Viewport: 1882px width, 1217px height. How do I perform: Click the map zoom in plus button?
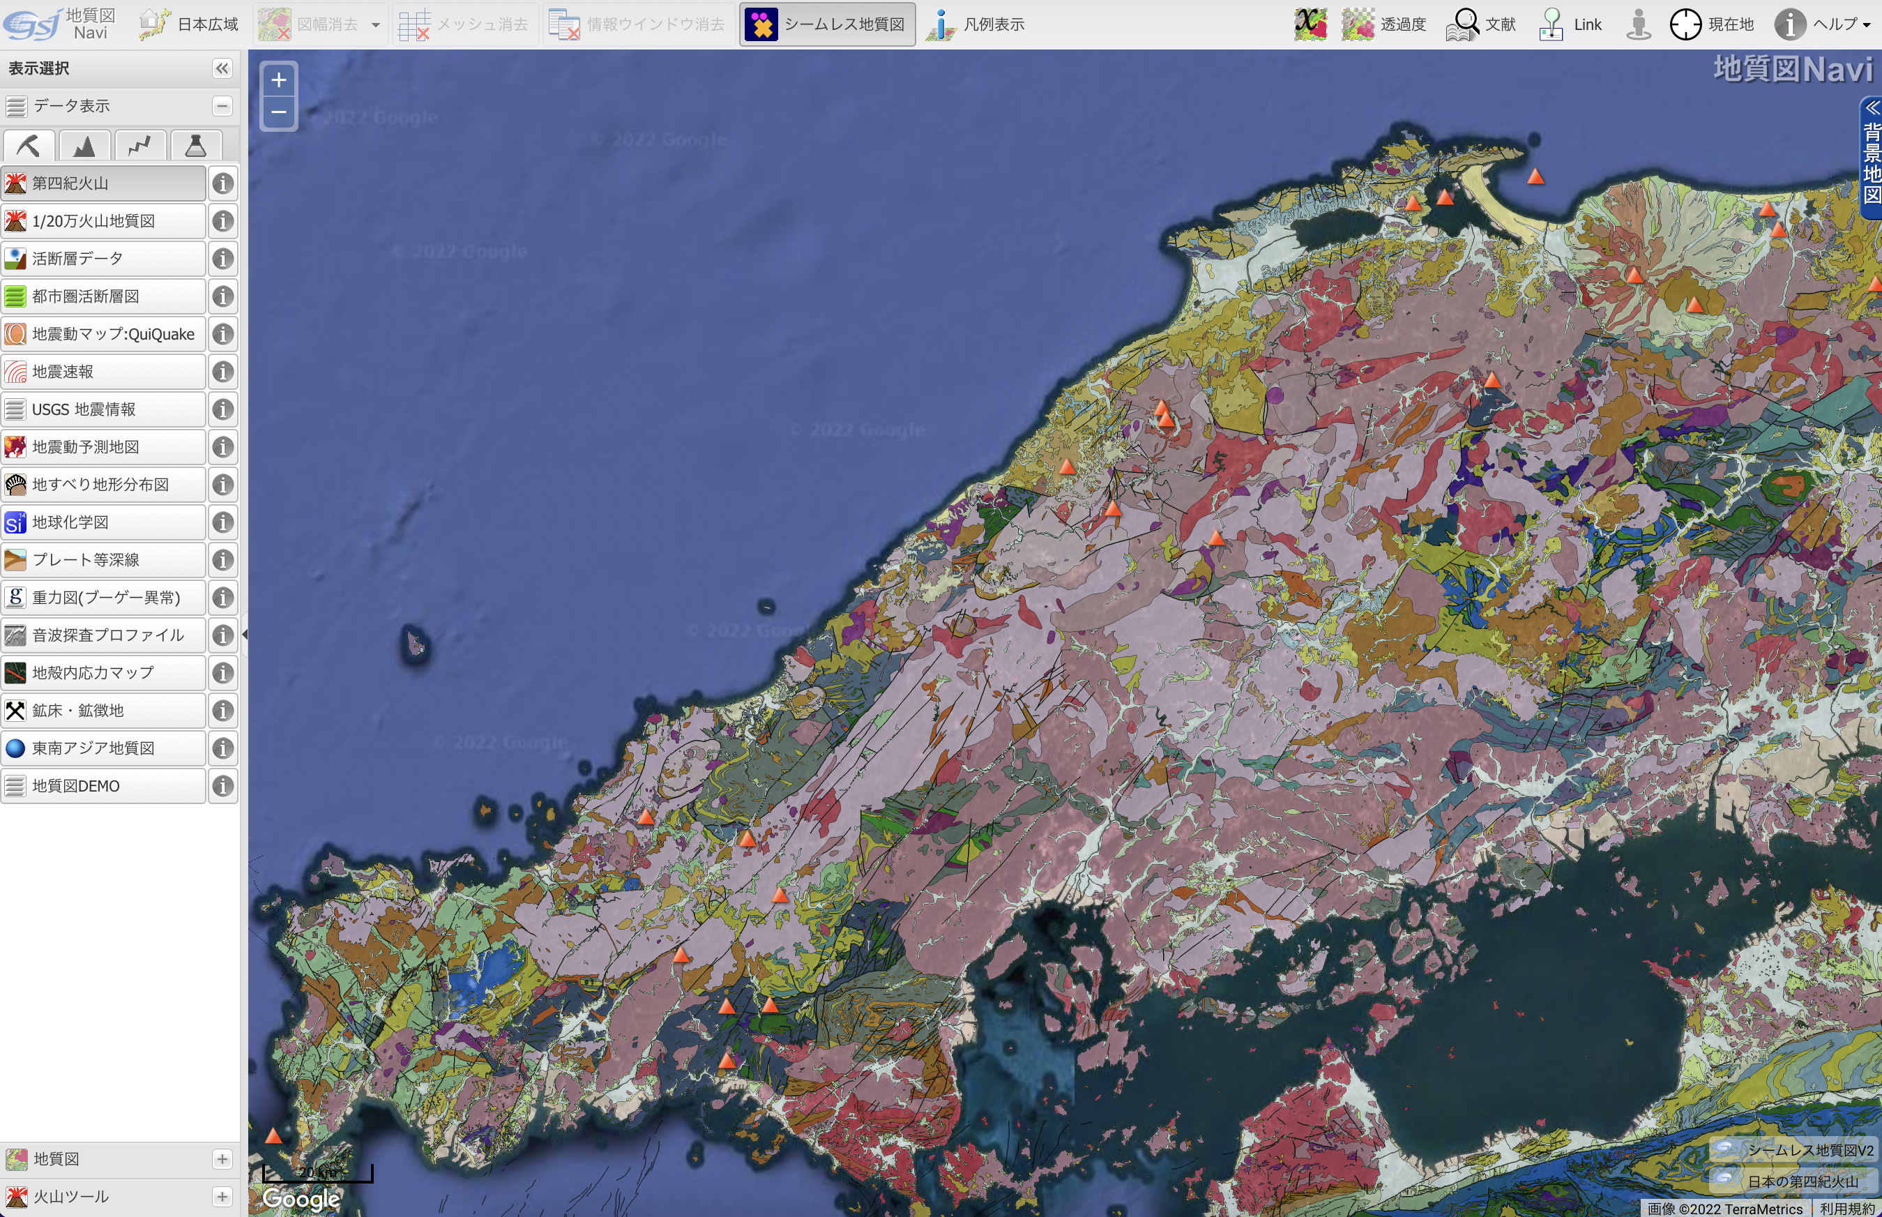click(x=279, y=80)
